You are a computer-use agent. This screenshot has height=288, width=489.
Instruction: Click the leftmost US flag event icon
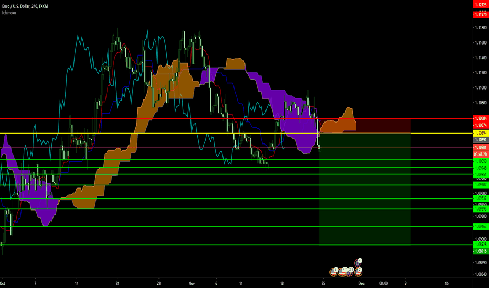(333, 271)
